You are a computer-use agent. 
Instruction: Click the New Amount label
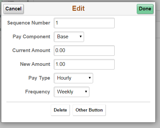[x=35, y=64]
